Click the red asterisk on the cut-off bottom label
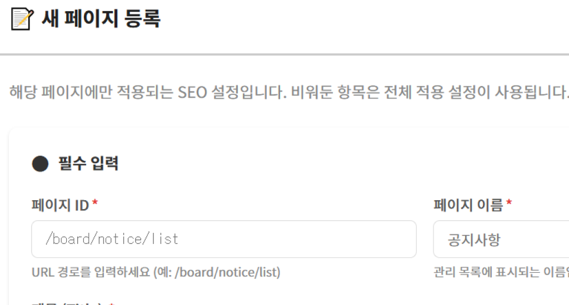 [x=112, y=303]
